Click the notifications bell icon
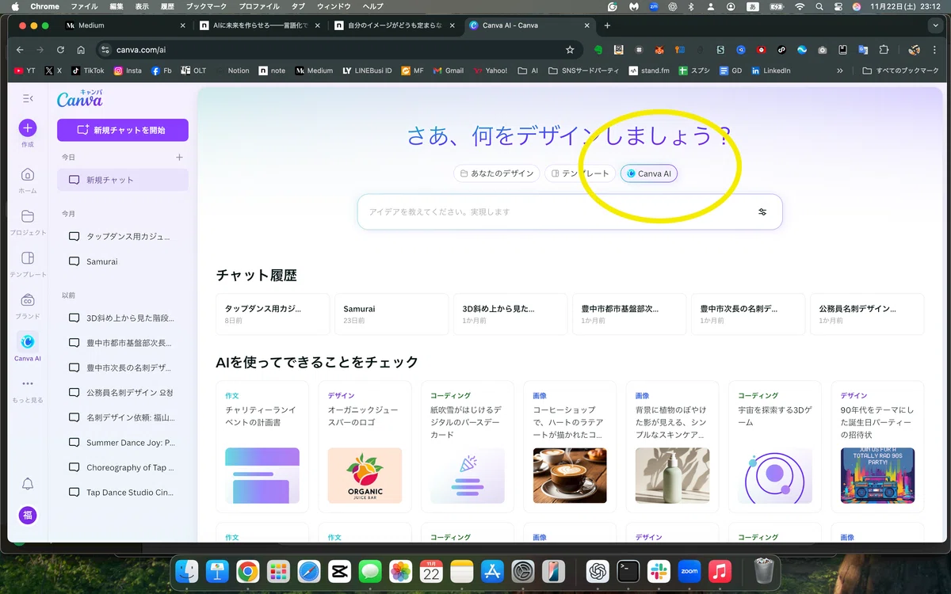The height and width of the screenshot is (594, 951). point(27,484)
